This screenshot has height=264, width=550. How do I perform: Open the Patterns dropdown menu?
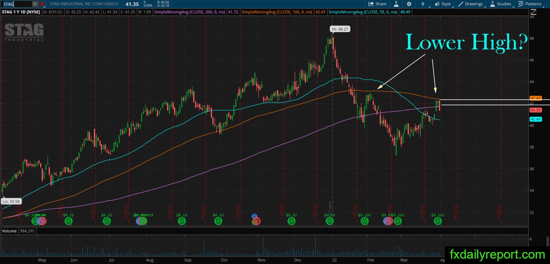[530, 4]
